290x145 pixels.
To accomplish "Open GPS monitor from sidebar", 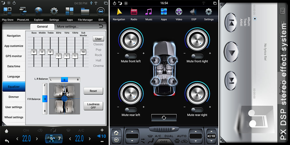I will tap(14, 56).
